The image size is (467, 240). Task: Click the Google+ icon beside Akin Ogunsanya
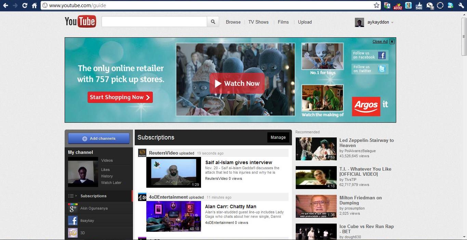tap(73, 208)
